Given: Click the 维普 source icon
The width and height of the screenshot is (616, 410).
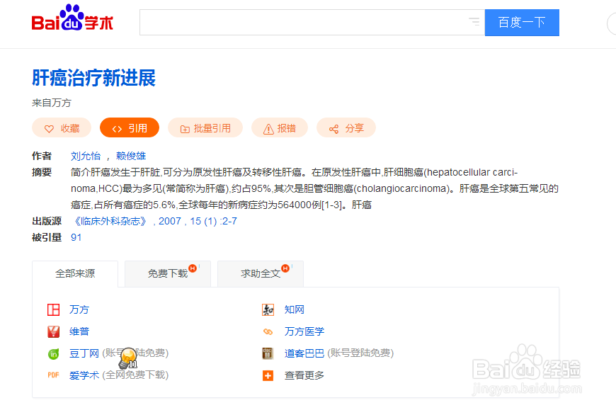Looking at the screenshot, I should pyautogui.click(x=53, y=332).
